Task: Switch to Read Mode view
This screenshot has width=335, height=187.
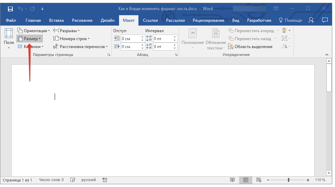Action: point(233,180)
